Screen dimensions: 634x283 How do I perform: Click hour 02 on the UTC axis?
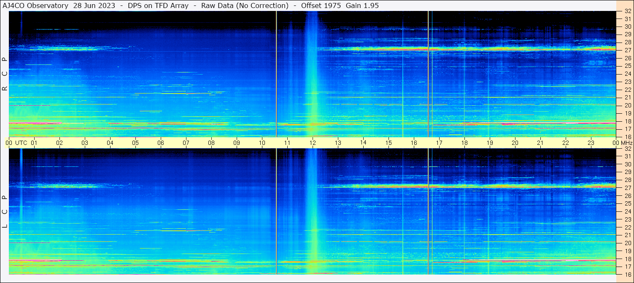59,143
